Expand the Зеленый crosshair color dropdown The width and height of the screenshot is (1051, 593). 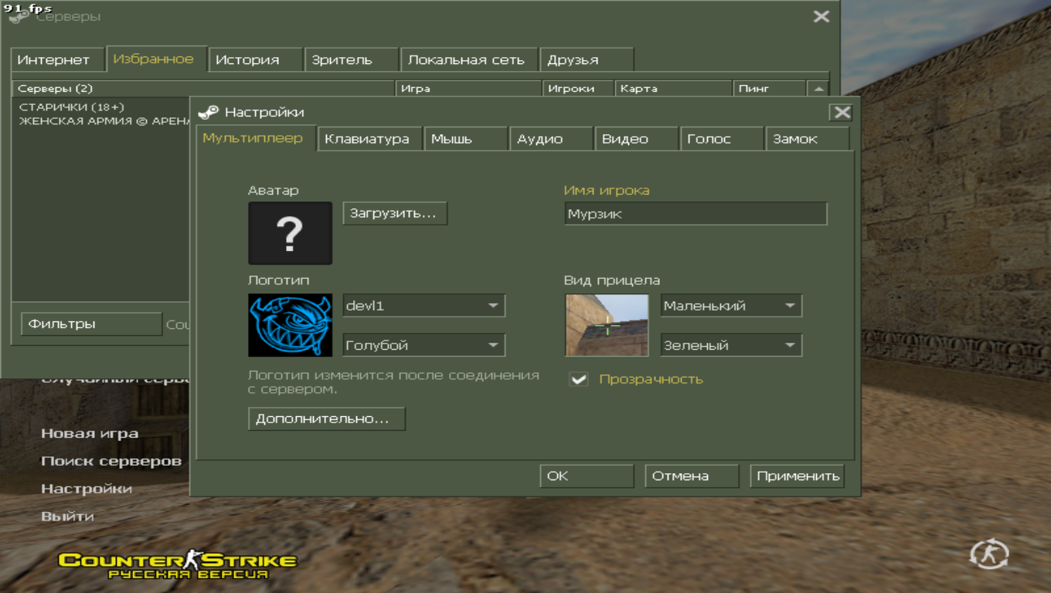click(730, 345)
